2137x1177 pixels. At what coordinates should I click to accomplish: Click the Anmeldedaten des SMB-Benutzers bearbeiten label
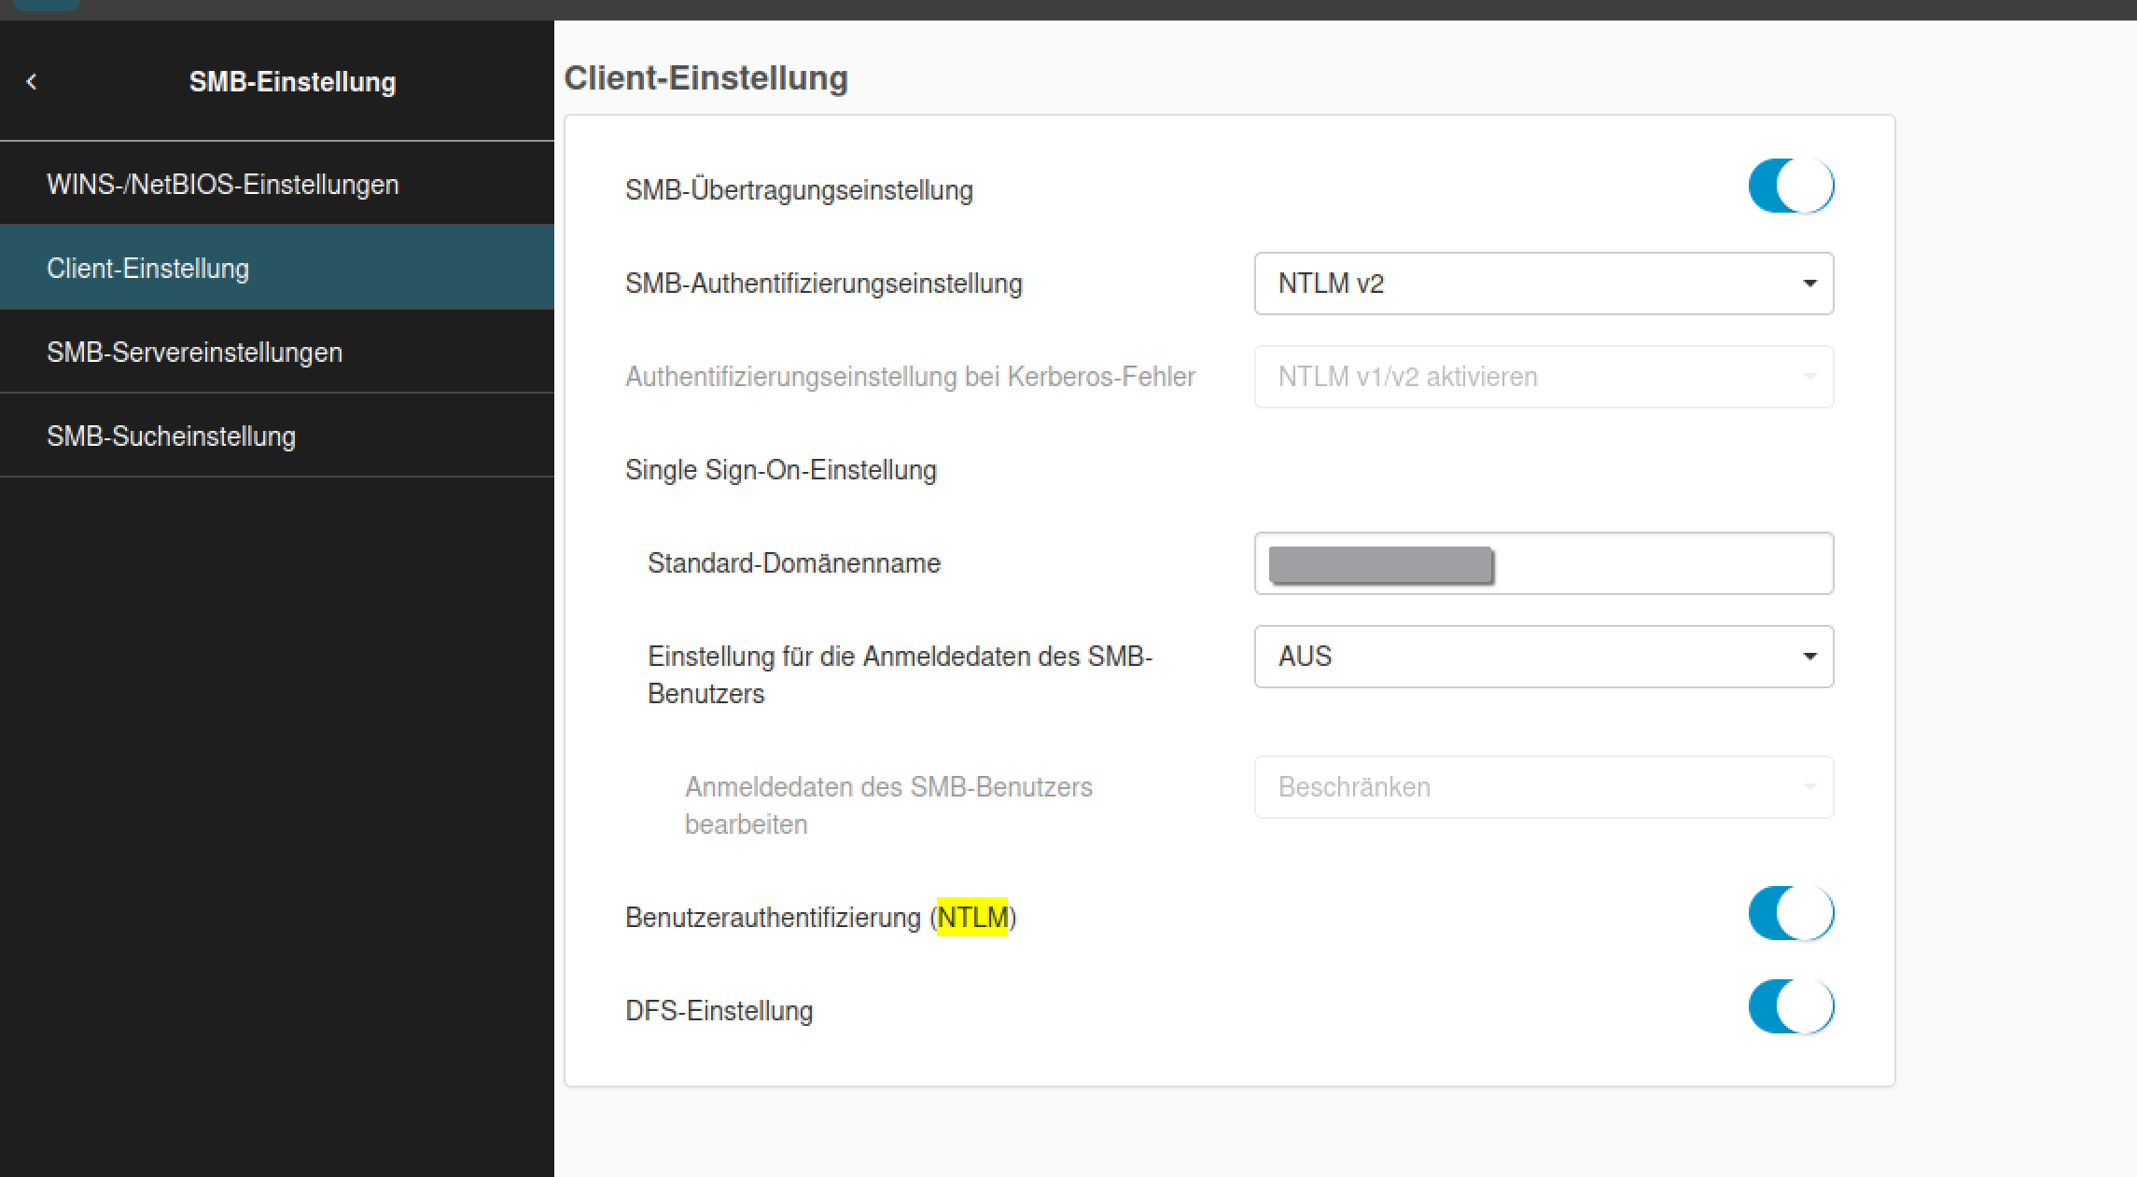tap(887, 806)
